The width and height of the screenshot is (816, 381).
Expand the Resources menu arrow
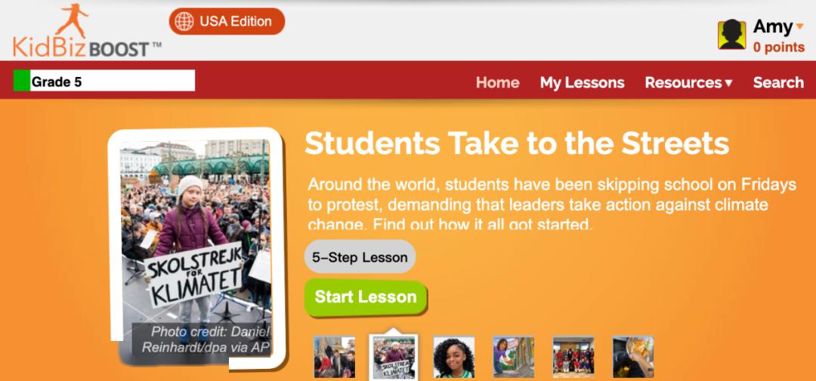point(728,83)
